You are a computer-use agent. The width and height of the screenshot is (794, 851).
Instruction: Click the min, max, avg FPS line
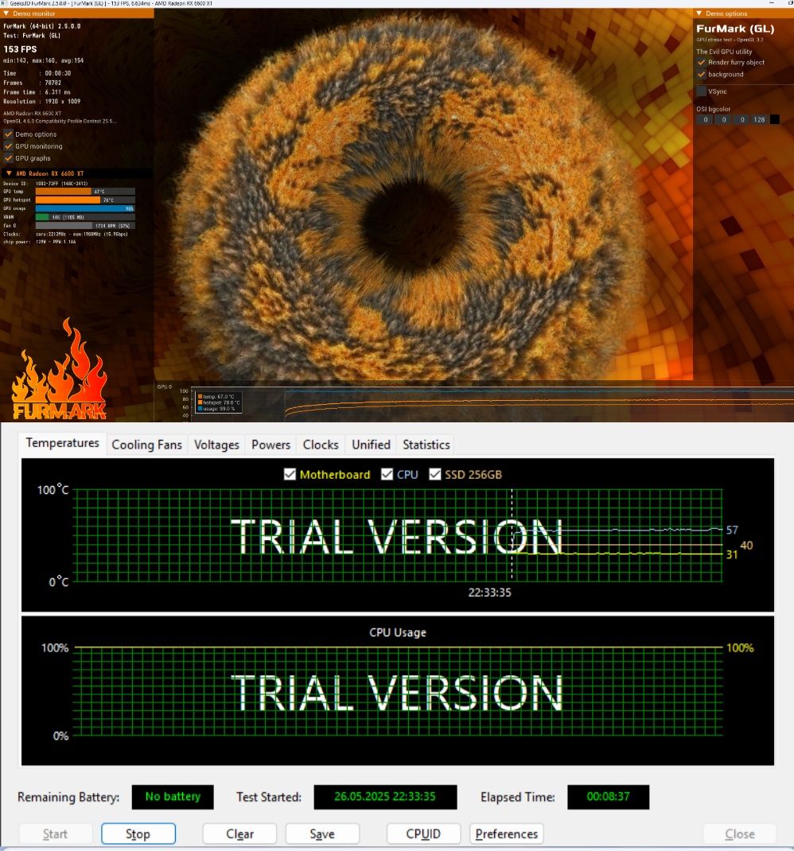[44, 60]
